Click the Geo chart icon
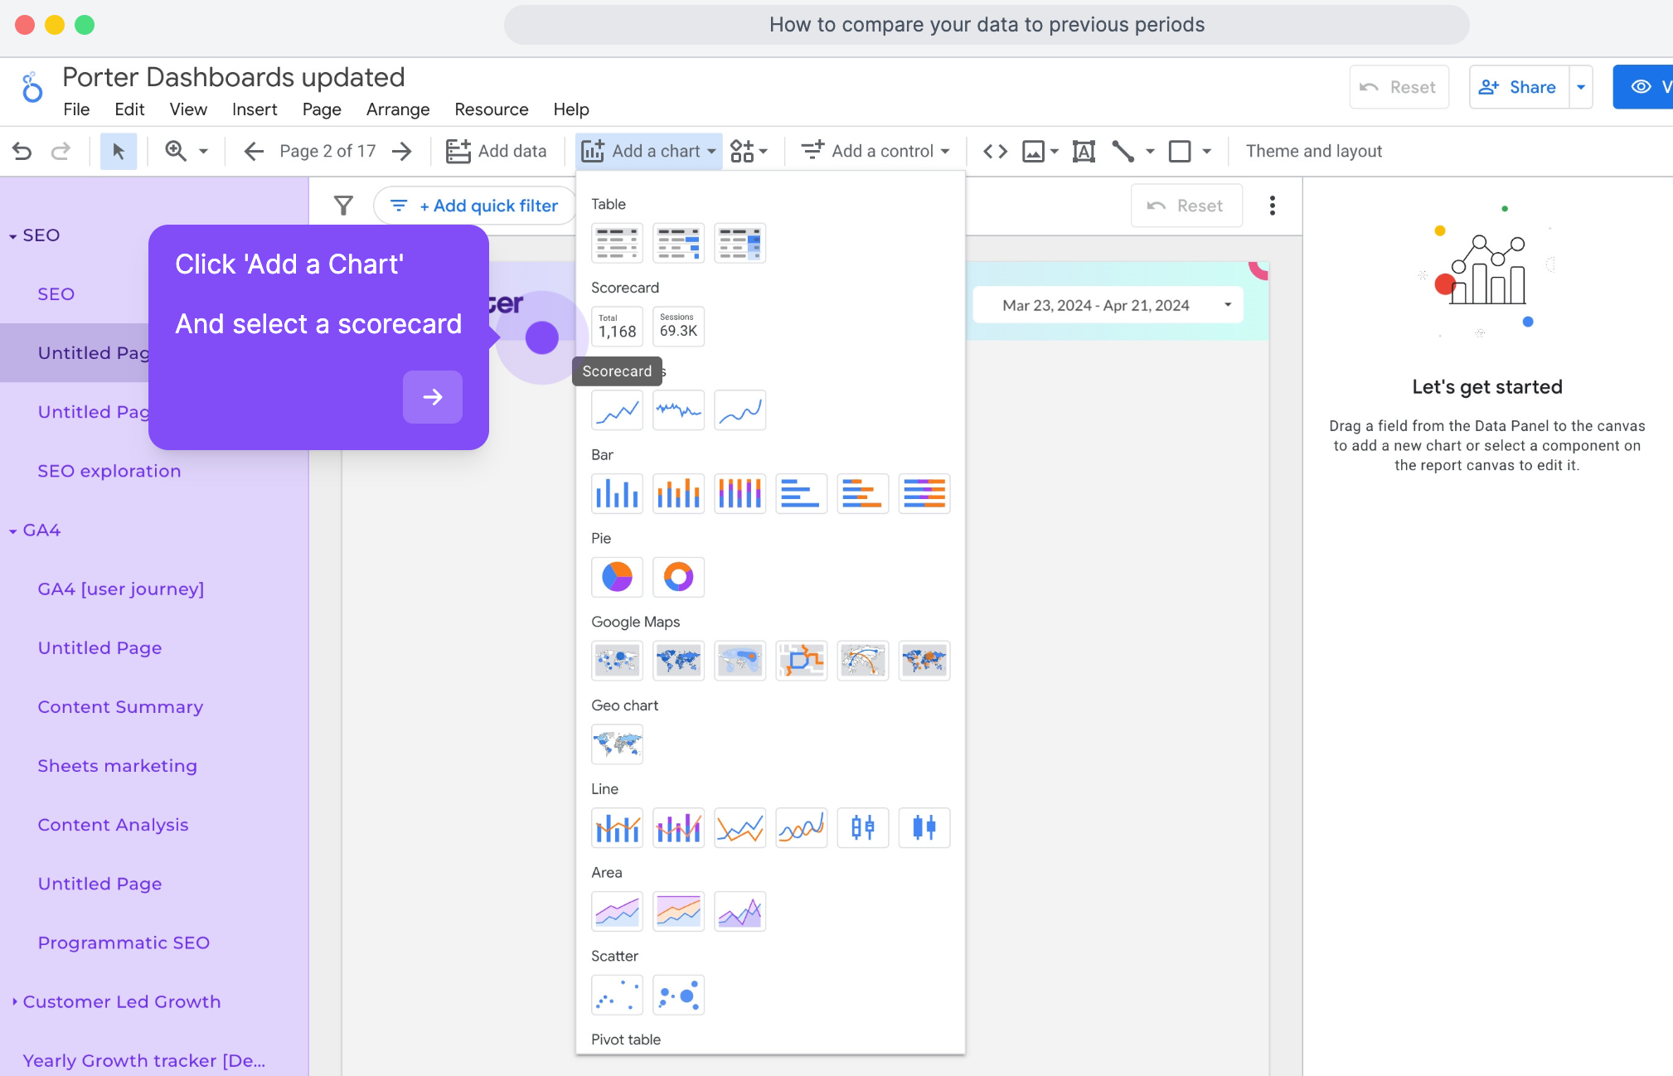 pos(616,743)
